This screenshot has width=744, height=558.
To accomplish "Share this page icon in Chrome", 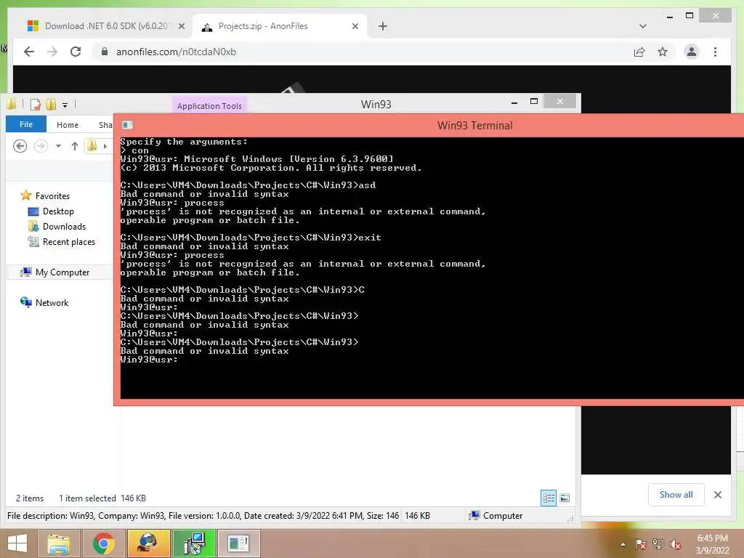I will pos(639,52).
